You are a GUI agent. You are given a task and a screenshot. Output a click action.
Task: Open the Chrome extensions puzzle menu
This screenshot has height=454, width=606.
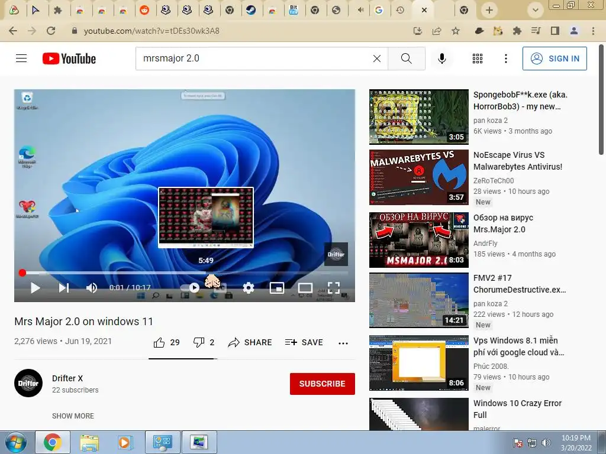coord(517,31)
